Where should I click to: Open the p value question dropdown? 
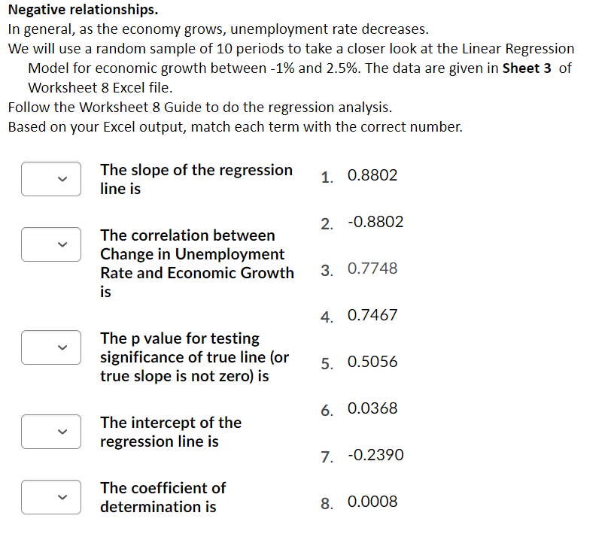(x=50, y=347)
